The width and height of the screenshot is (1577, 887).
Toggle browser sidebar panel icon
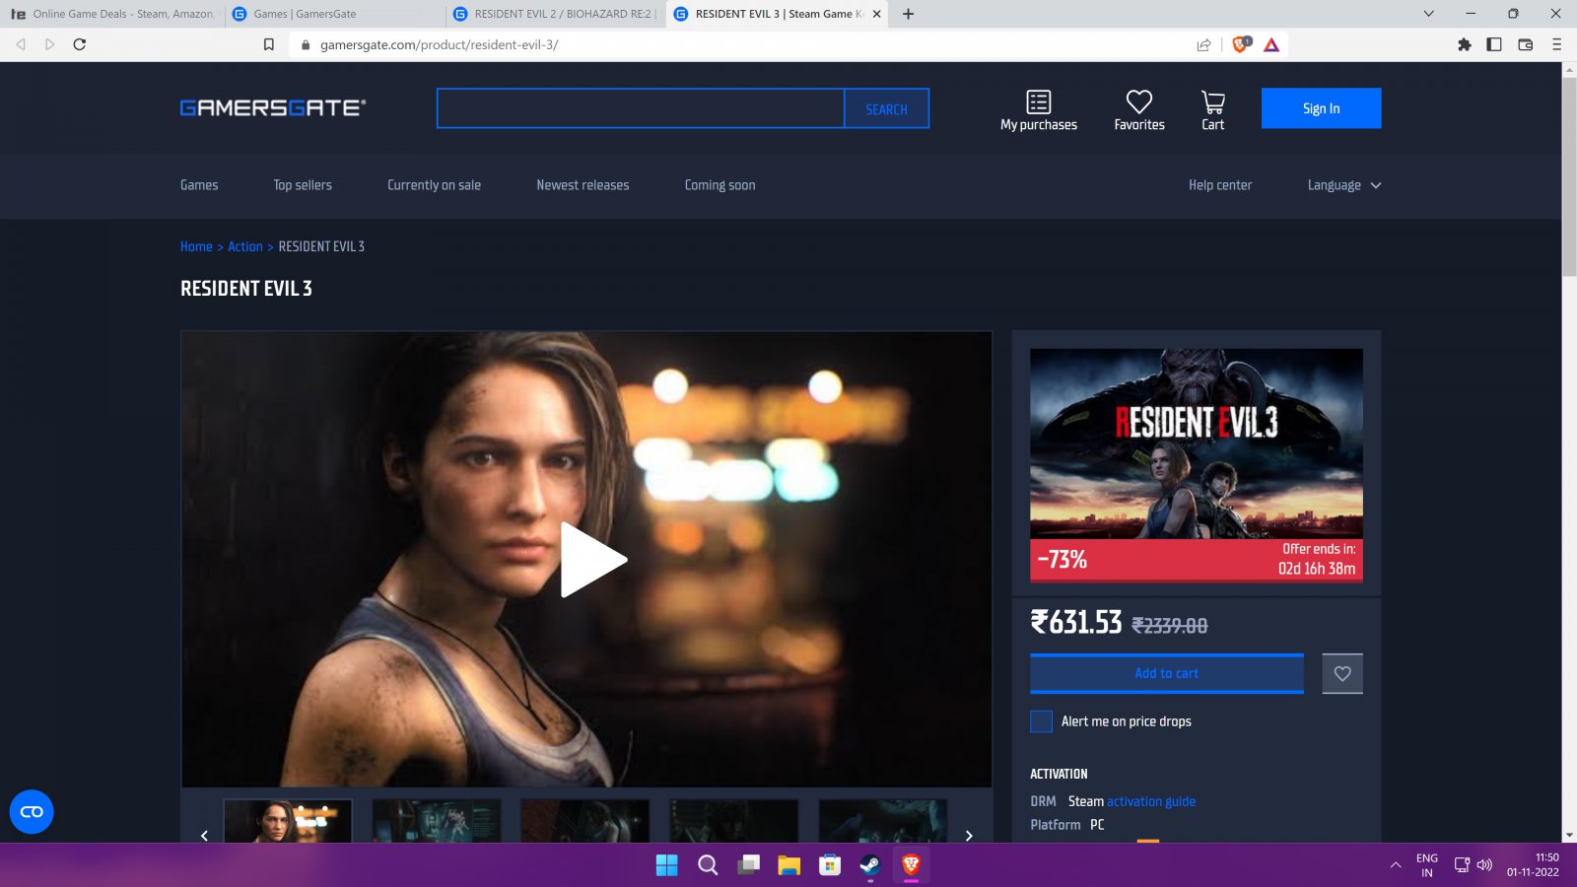tap(1494, 44)
